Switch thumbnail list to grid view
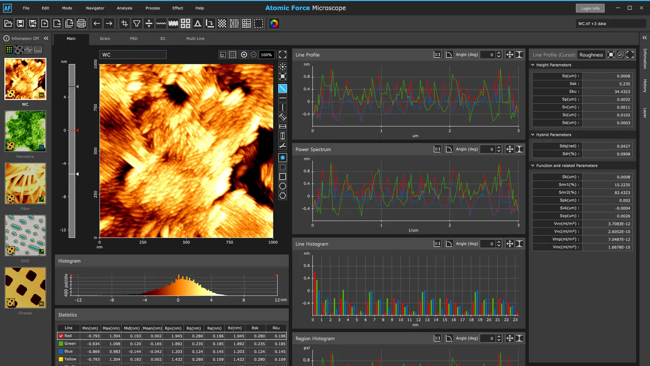This screenshot has height=366, width=650. tap(9, 50)
